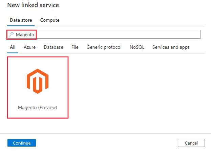The height and width of the screenshot is (151, 211).
Task: Filter by File category
Action: 75,47
